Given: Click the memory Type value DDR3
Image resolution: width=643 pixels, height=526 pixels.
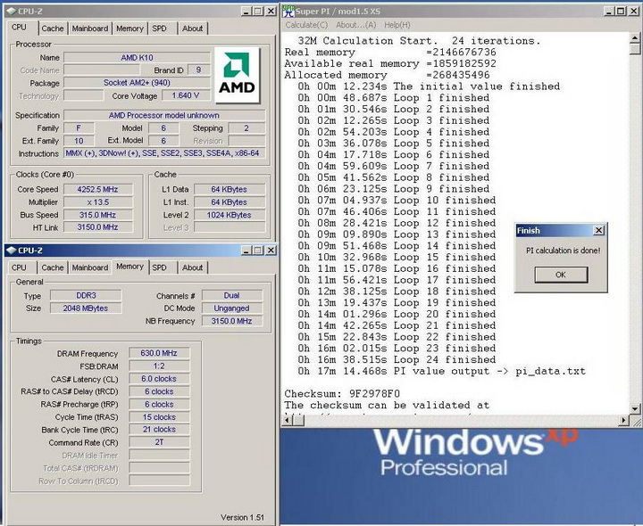Looking at the screenshot, I should click(x=86, y=296).
